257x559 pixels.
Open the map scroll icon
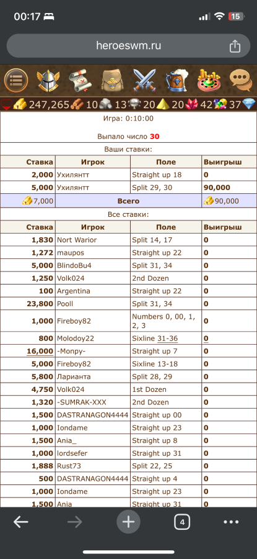tap(81, 81)
